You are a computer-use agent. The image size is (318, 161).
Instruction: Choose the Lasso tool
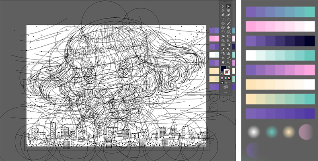pyautogui.click(x=228, y=10)
